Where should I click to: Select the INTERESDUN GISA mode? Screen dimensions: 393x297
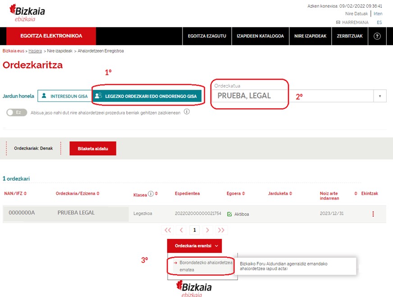tap(64, 96)
